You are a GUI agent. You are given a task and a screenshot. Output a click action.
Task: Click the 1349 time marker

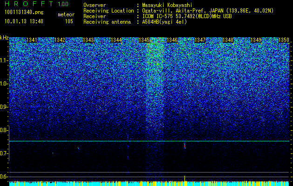(x=256, y=40)
